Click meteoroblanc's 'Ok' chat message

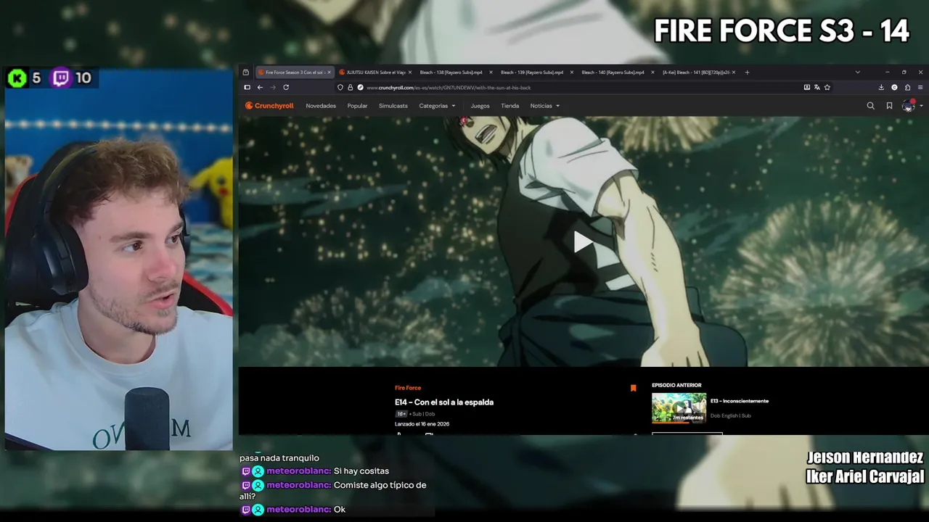click(x=340, y=510)
